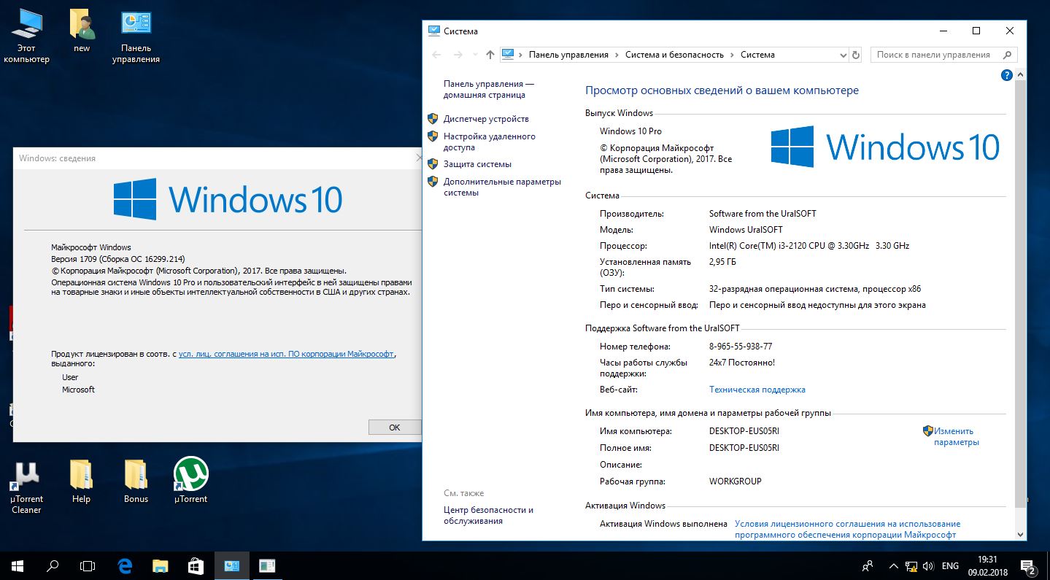This screenshot has height=580, width=1050.
Task: Click the taskbar search magnifier
Action: [x=53, y=565]
